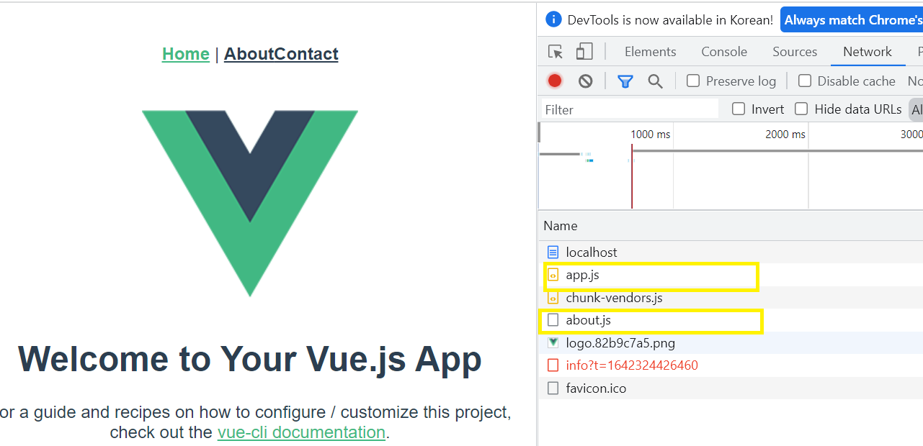Open the Contact navigation link
The height and width of the screenshot is (446, 923).
click(x=306, y=54)
